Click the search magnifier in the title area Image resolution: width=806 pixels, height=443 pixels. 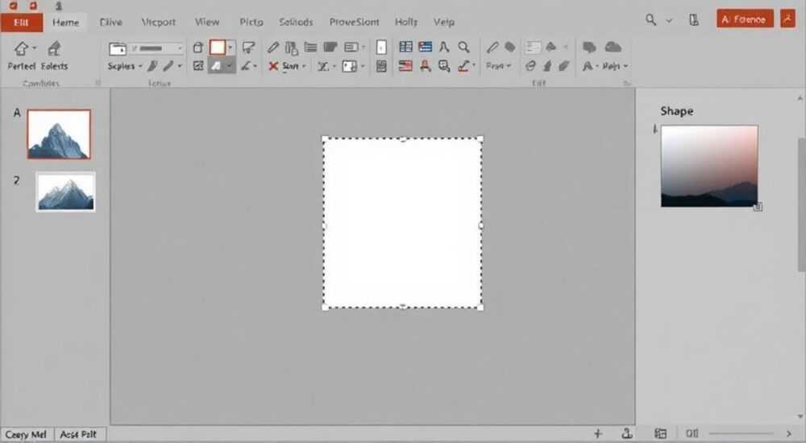point(650,20)
